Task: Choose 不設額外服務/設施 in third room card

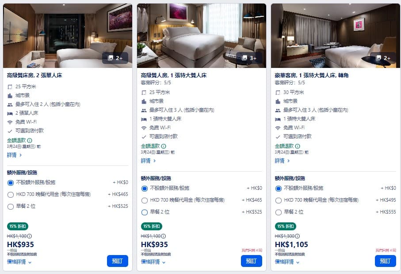Action: [x=278, y=188]
